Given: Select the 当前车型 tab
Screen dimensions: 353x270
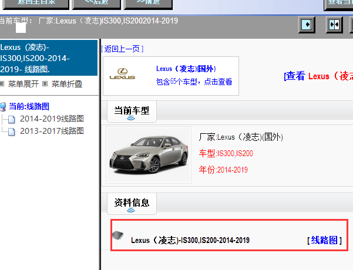Looking at the screenshot, I should click(x=132, y=112).
